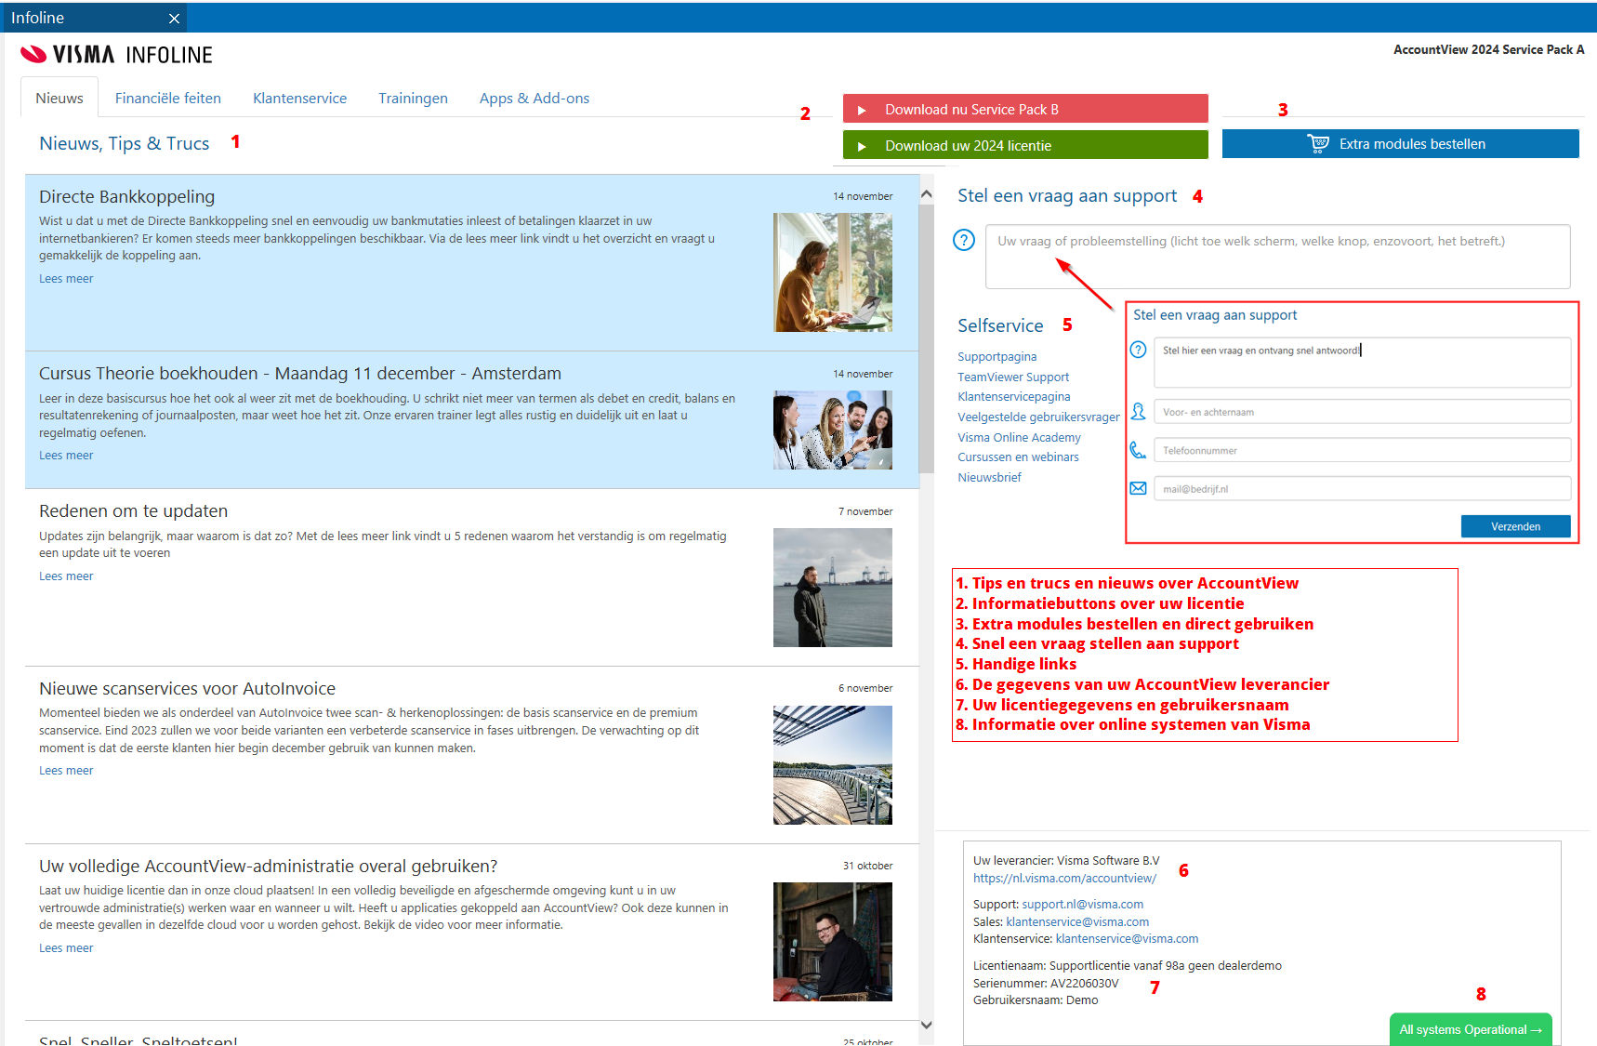Click the news list scrollbar down arrow

926,1025
